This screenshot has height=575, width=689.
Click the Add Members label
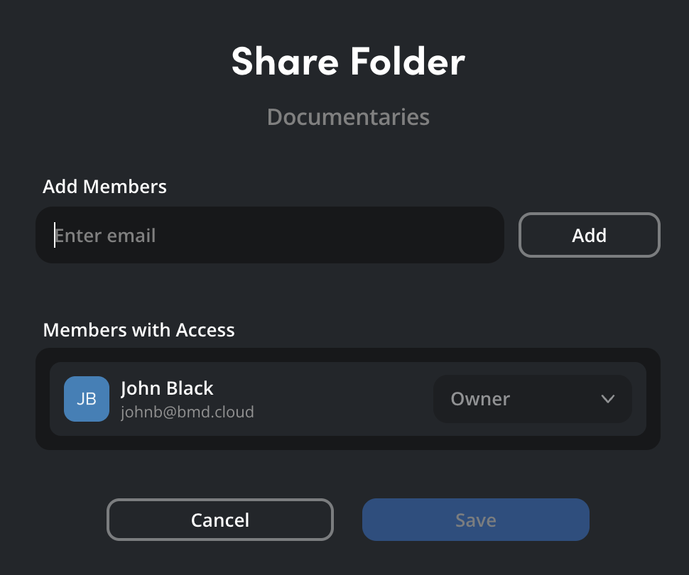(x=105, y=187)
